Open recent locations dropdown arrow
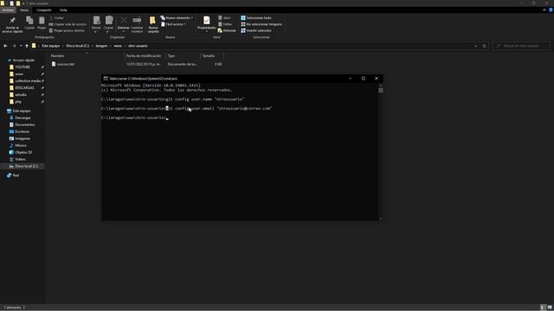 click(x=21, y=46)
